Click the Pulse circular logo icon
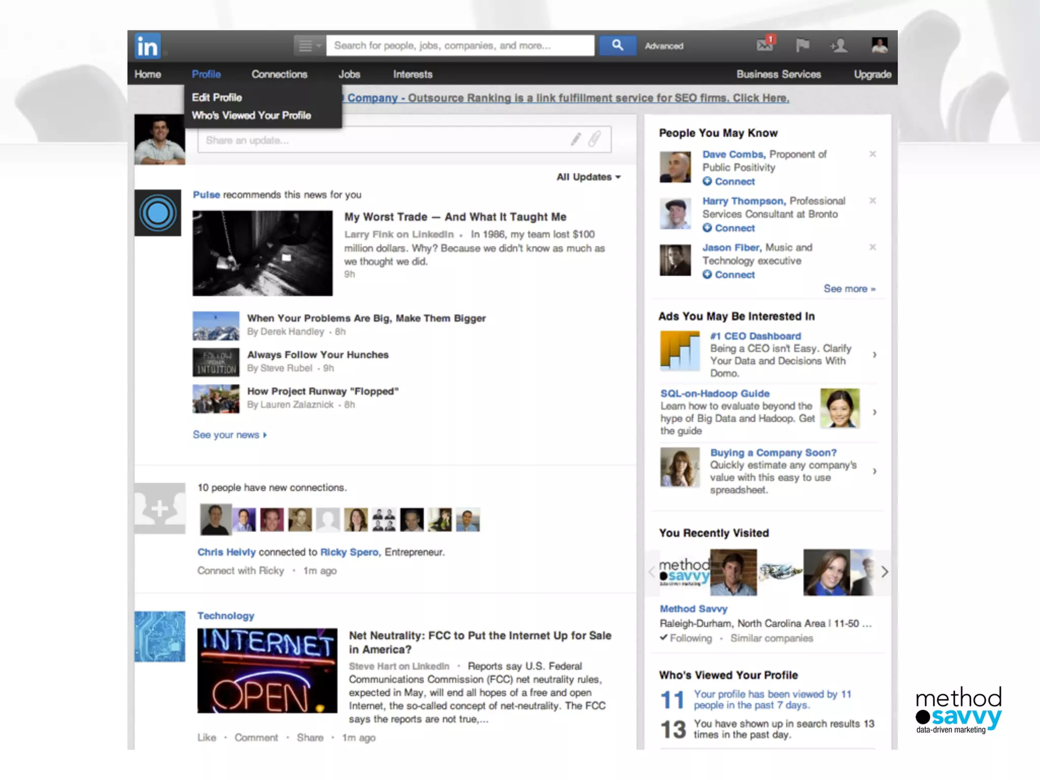 coord(158,213)
